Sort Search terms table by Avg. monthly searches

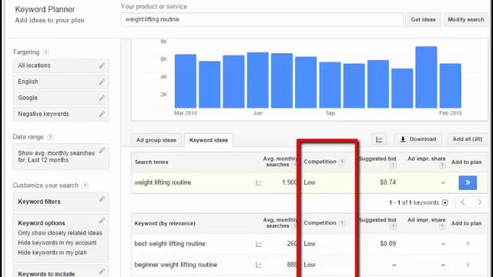coord(280,162)
